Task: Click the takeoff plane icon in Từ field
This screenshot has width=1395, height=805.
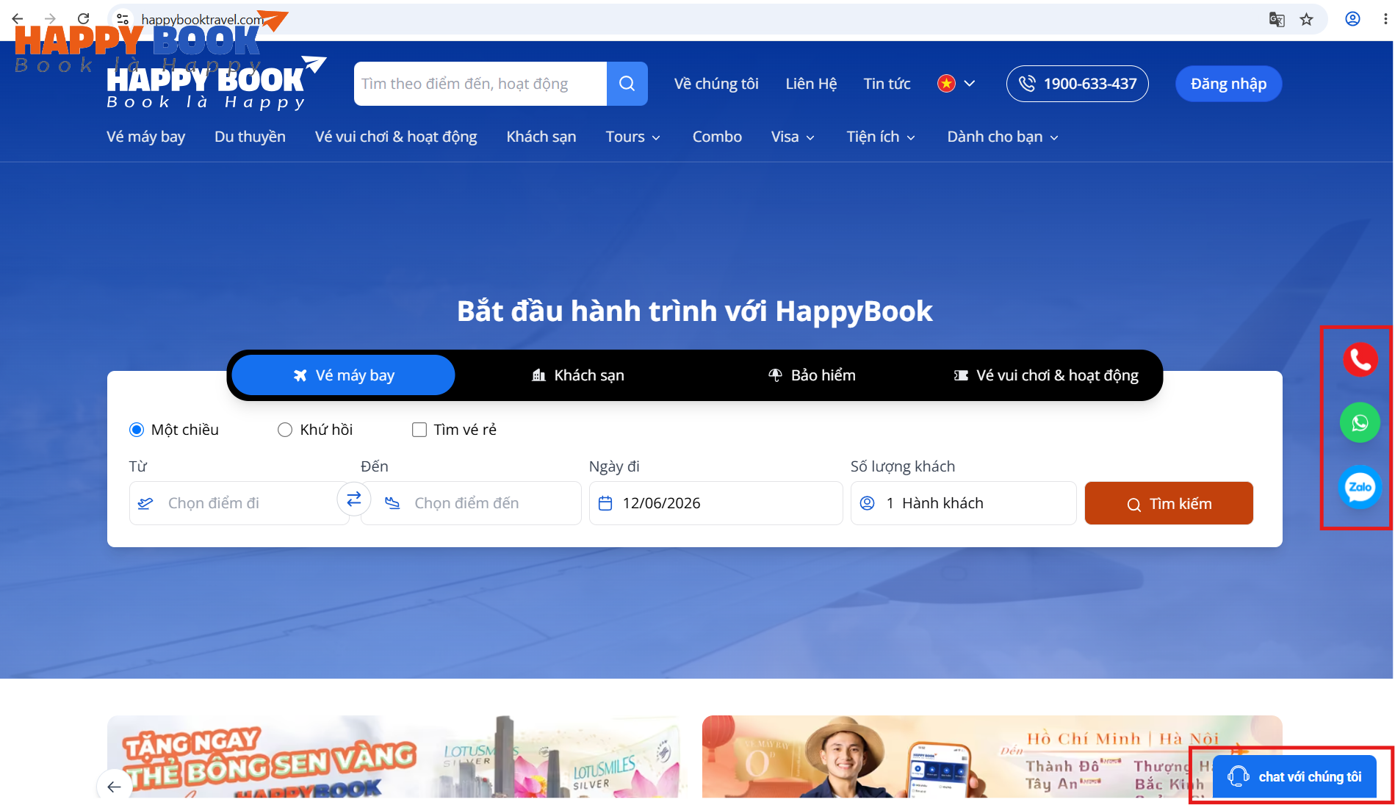Action: coord(145,503)
